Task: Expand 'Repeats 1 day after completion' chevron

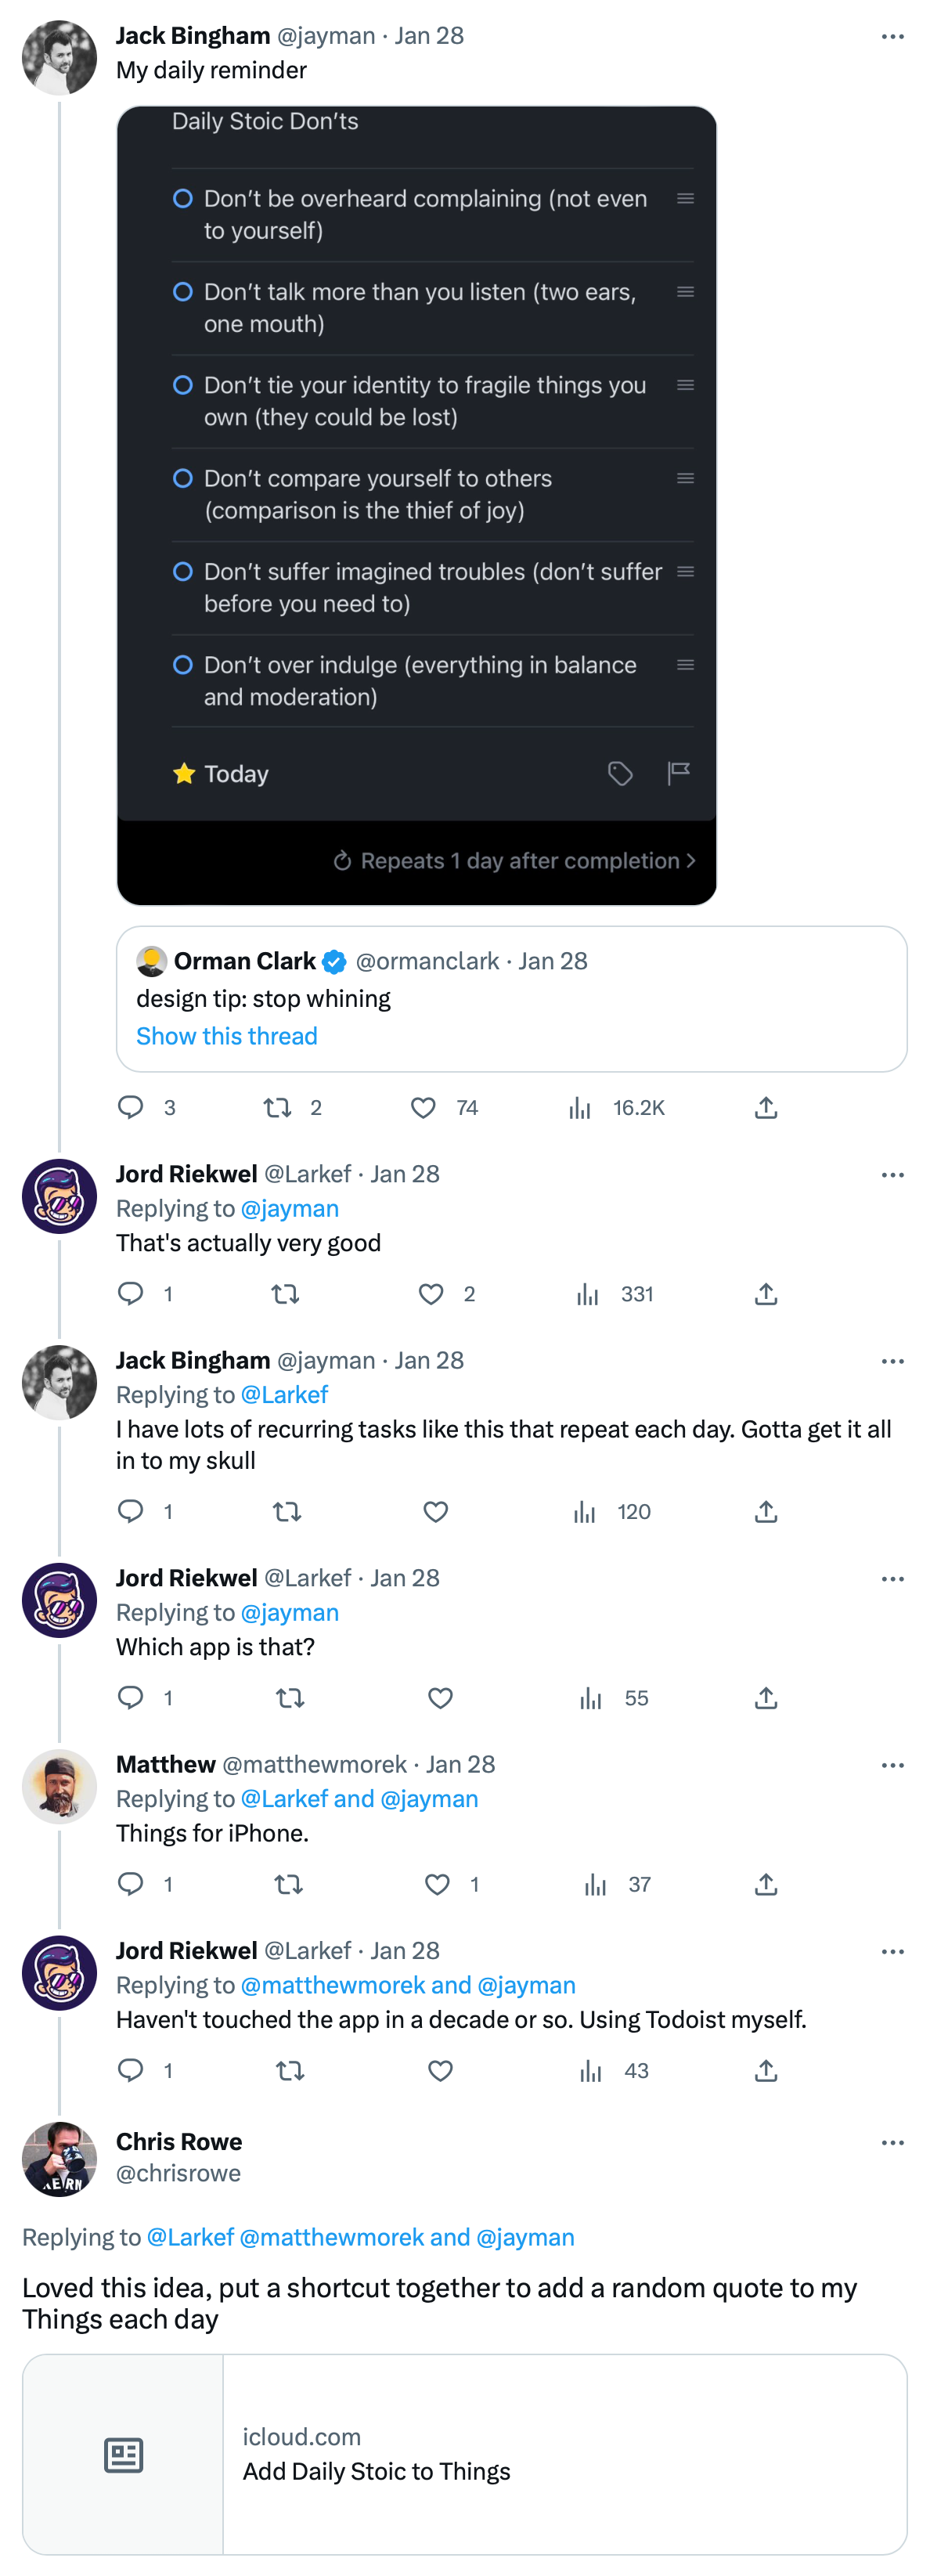Action: tap(691, 861)
